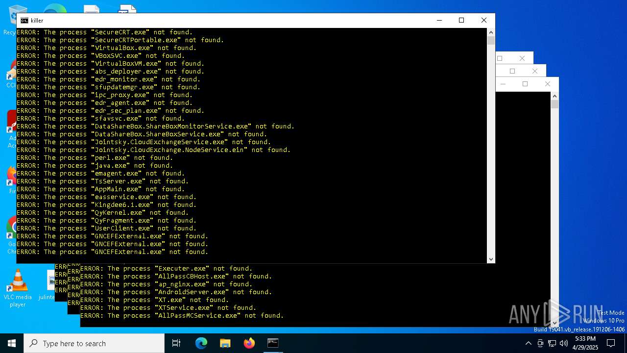Click the line mentioning "SecureCRTPortable.exe"
The width and height of the screenshot is (627, 353).
click(121, 40)
